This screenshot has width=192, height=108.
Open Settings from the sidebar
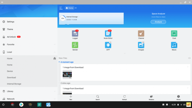click(x=10, y=22)
